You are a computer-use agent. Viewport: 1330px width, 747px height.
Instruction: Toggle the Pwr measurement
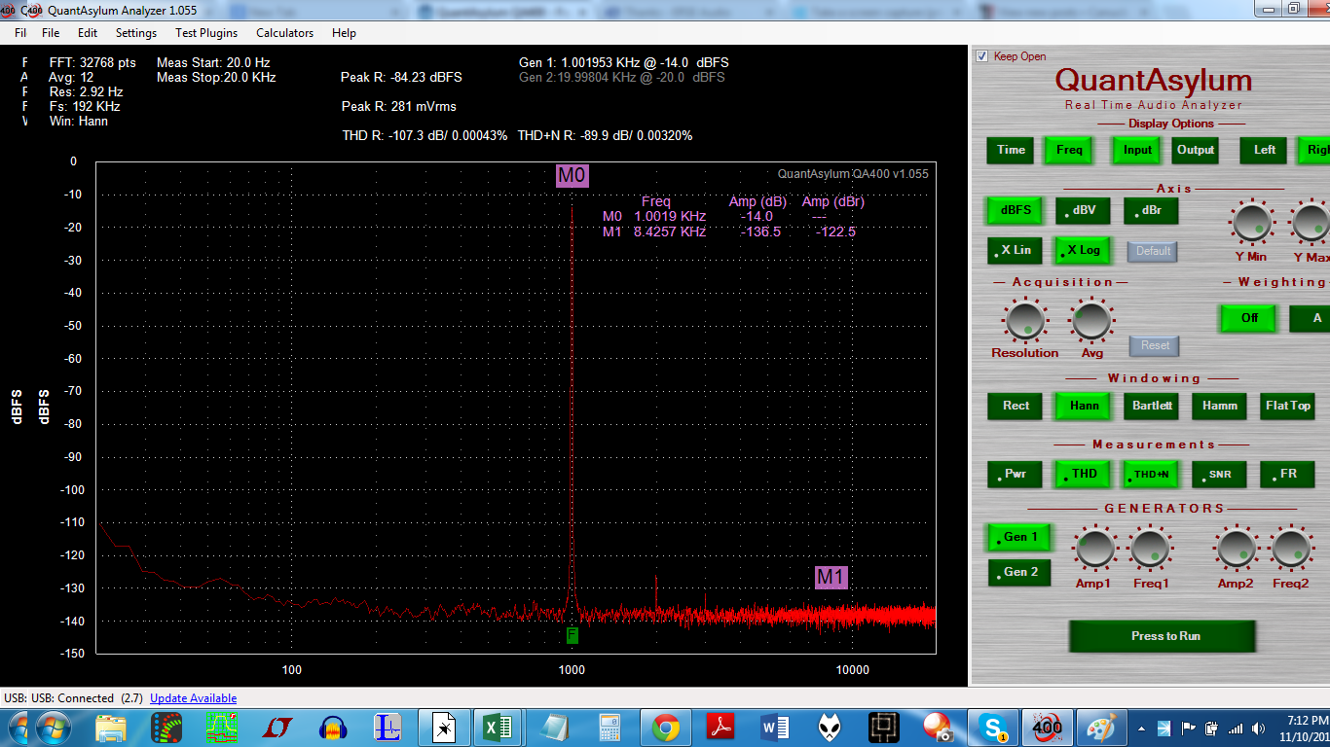click(x=1016, y=474)
